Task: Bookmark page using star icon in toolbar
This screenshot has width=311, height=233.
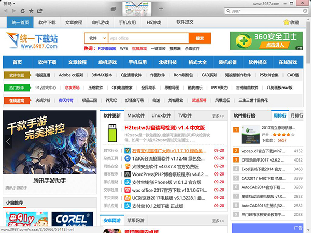Action: [x=32, y=10]
